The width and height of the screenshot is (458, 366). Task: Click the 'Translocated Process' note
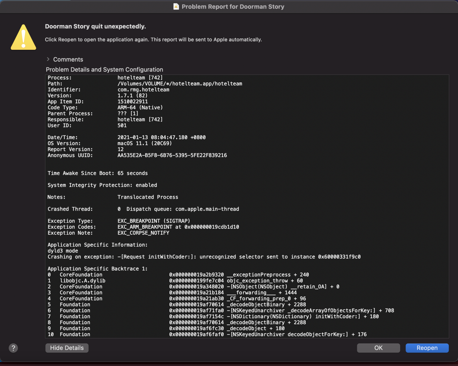pyautogui.click(x=148, y=197)
